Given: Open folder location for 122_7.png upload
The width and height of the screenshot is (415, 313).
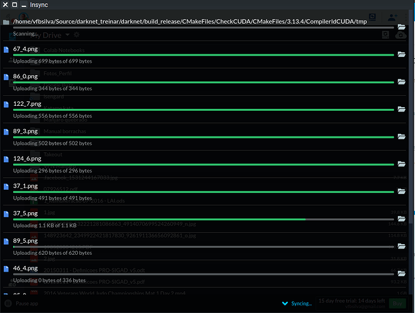Looking at the screenshot, I should [401, 109].
